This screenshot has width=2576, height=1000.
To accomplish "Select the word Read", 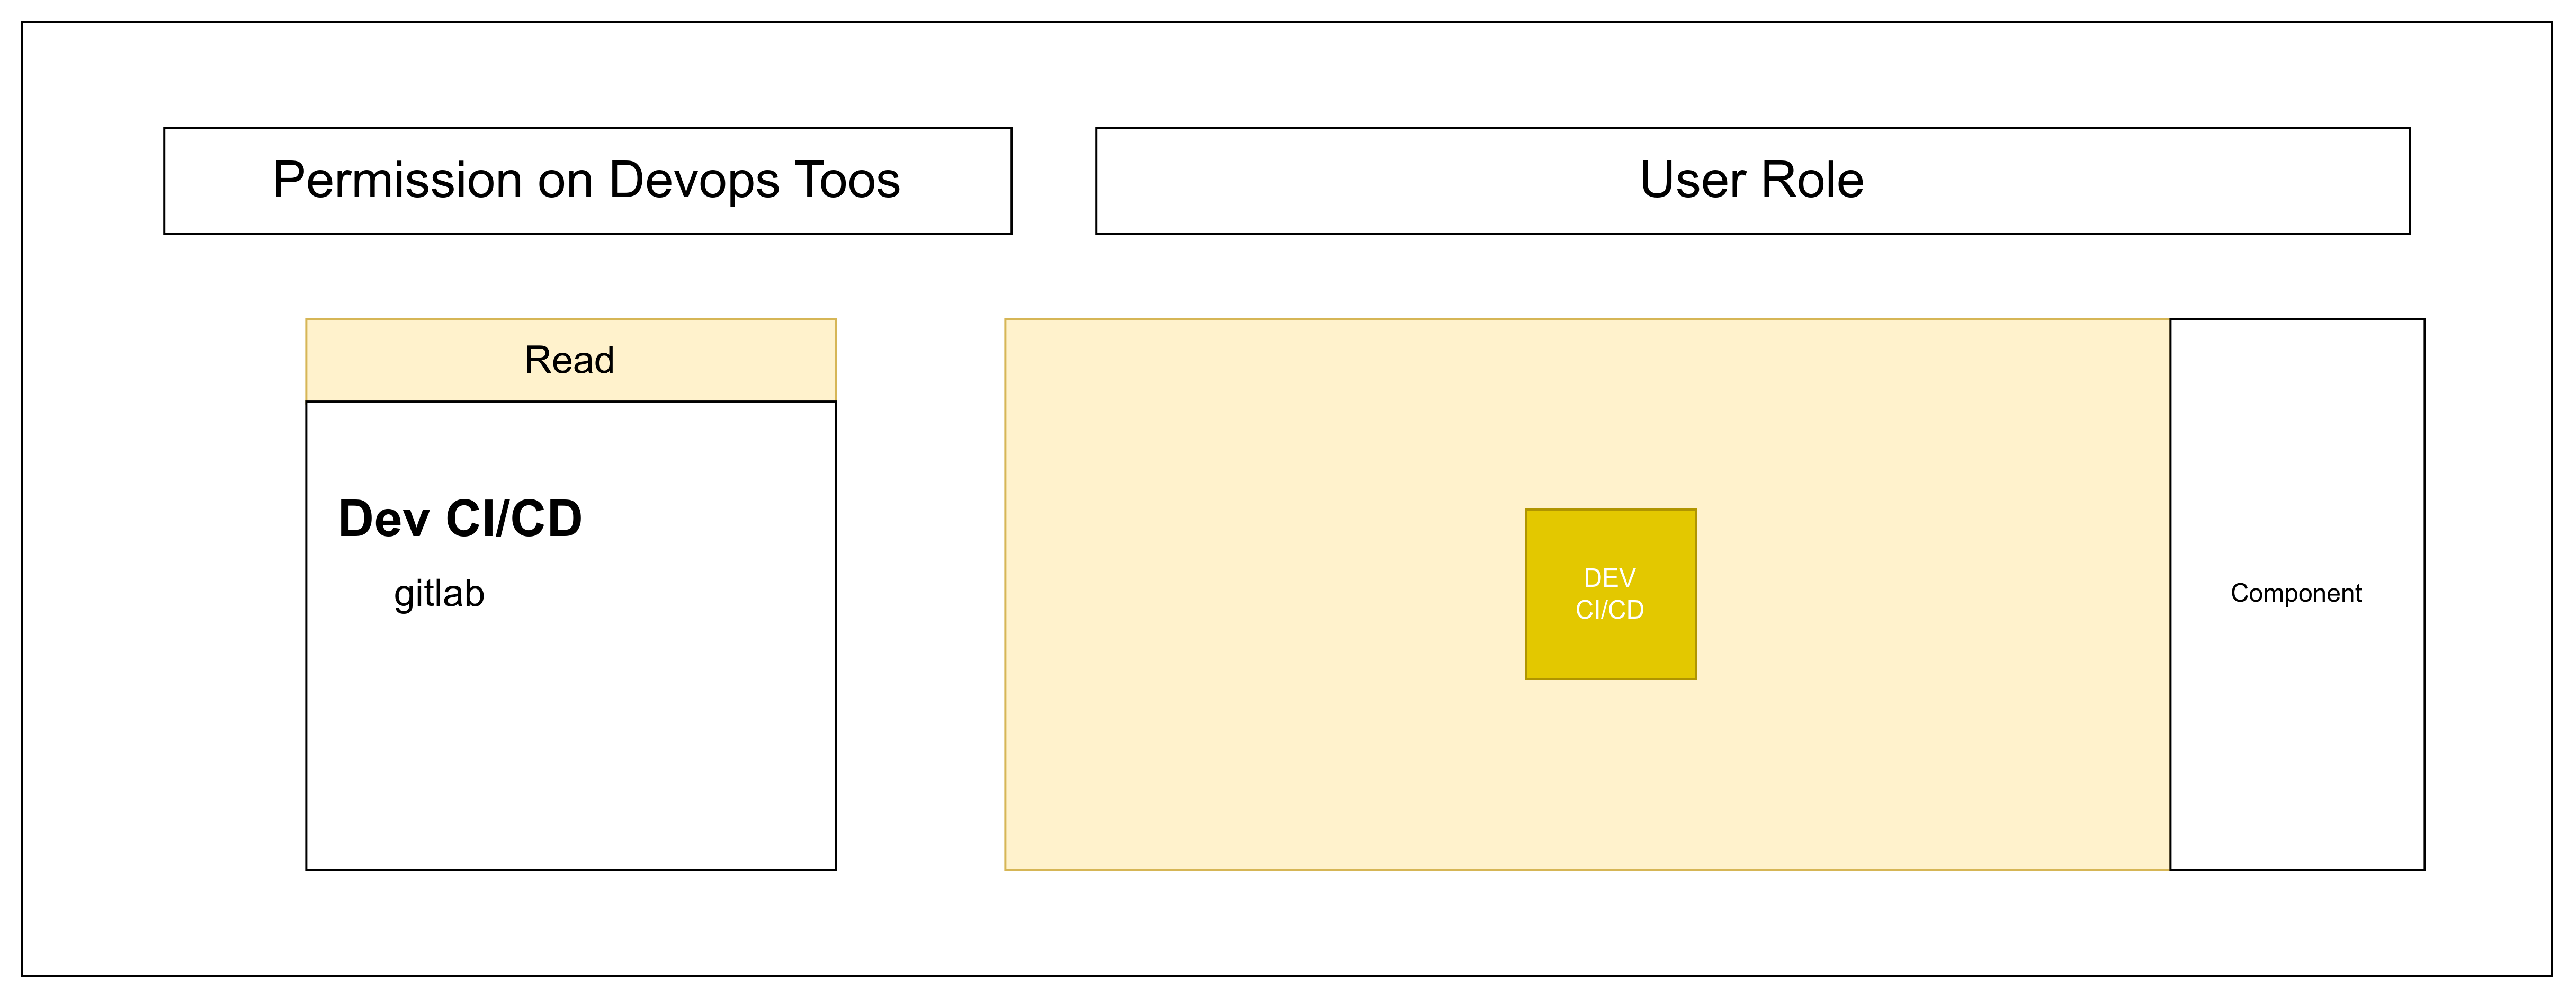I will tap(569, 360).
